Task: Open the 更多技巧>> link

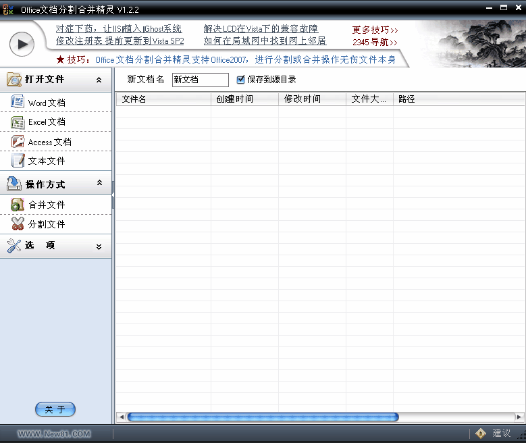Action: click(375, 30)
